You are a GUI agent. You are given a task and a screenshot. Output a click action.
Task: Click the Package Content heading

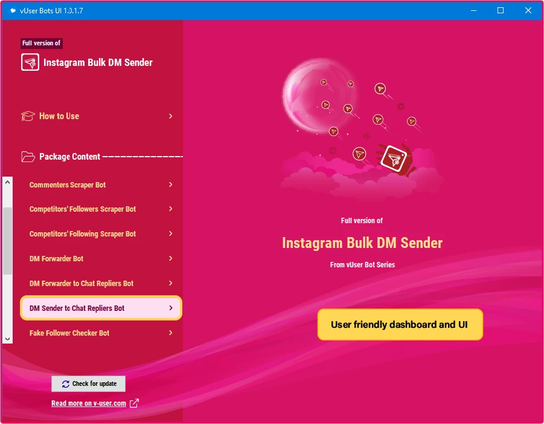tap(69, 157)
